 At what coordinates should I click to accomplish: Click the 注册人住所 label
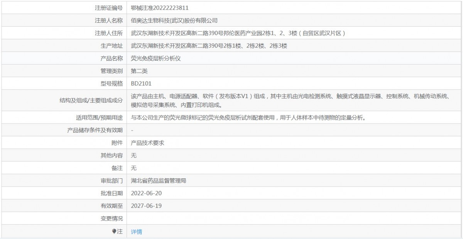[x=109, y=33]
